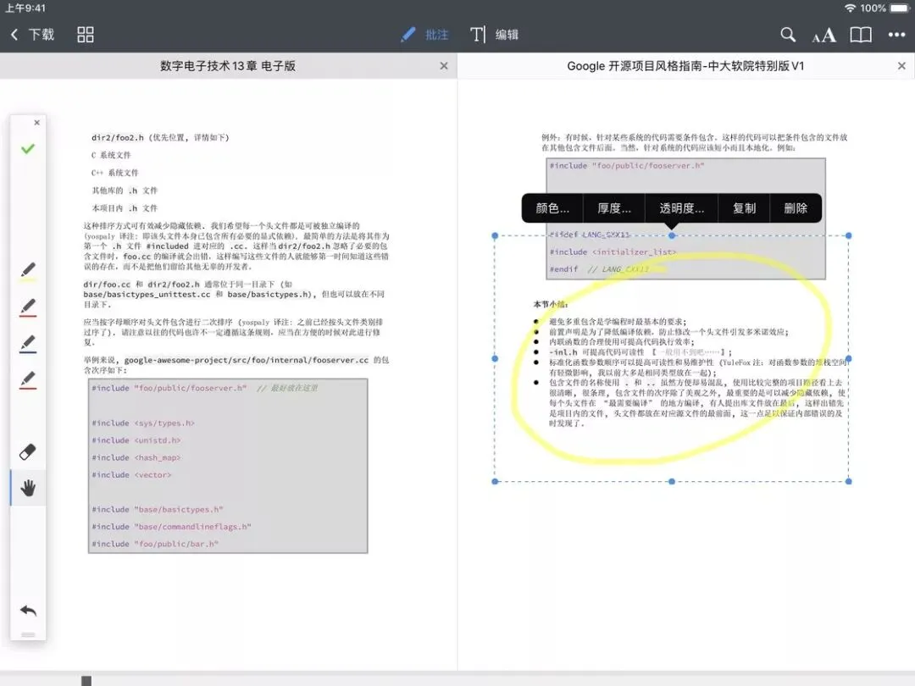Screen dimensions: 915x686
Task: Switch to 编辑 text edit mode
Action: click(x=494, y=35)
